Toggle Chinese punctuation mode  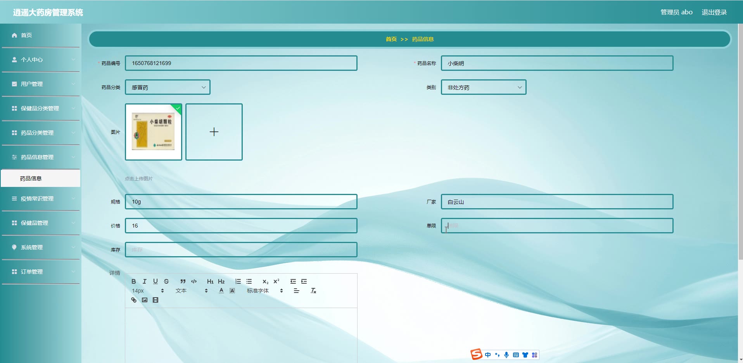click(497, 355)
